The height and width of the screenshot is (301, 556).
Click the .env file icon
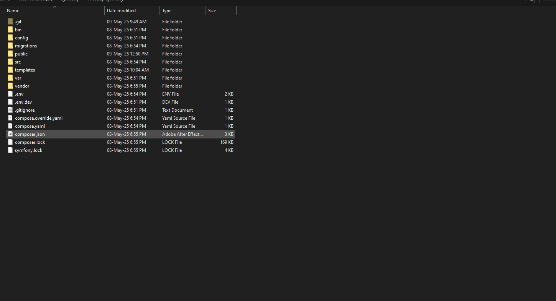(10, 94)
